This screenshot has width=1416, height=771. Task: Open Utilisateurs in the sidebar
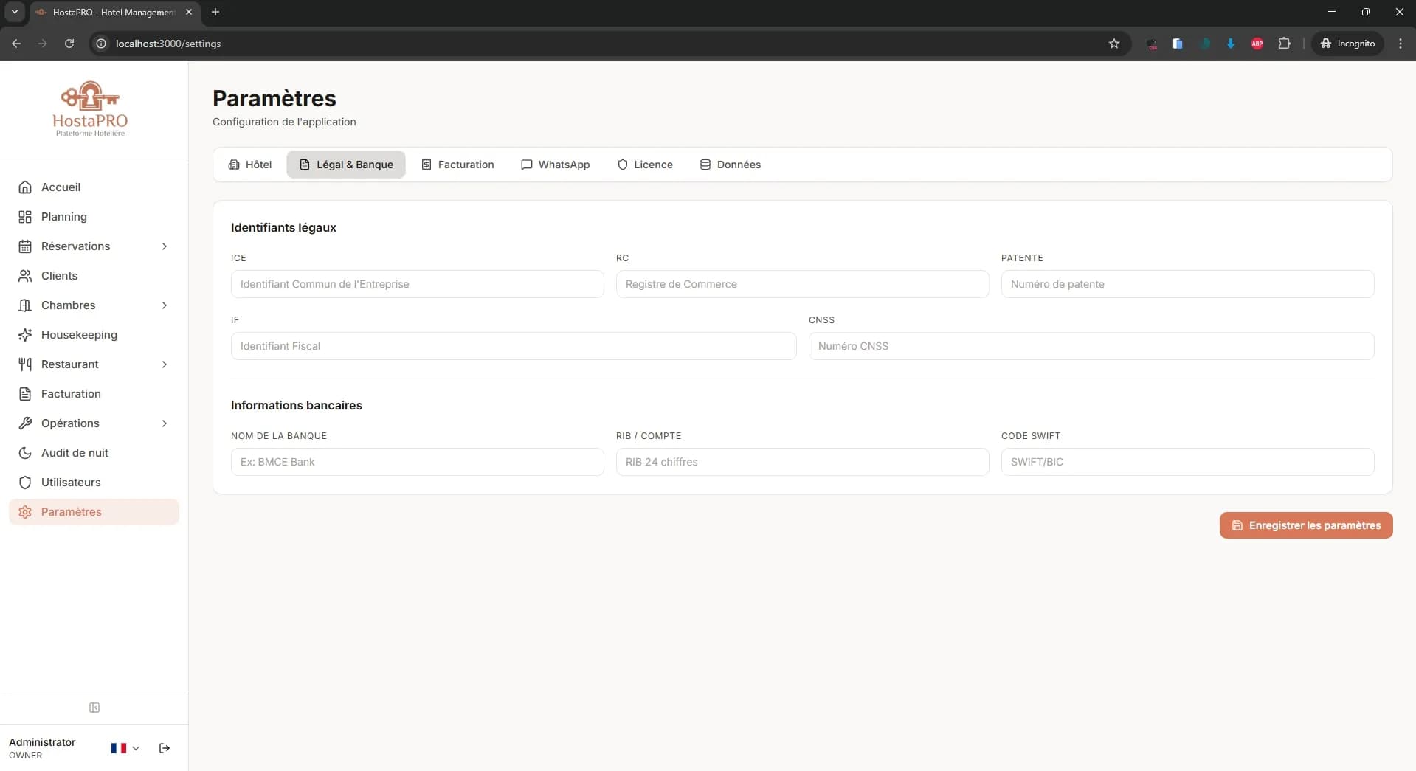point(71,483)
